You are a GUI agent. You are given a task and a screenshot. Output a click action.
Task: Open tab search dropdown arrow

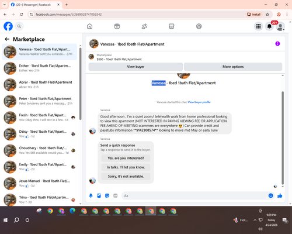coord(5,5)
